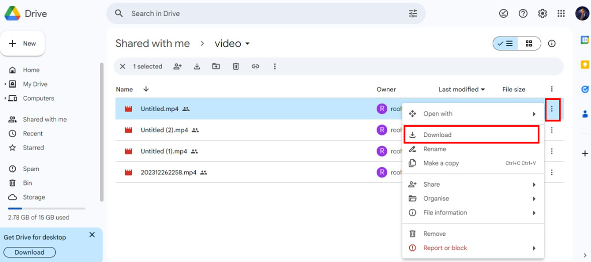Click the bin icon in selection toolbar
The width and height of the screenshot is (591, 262).
pos(236,66)
